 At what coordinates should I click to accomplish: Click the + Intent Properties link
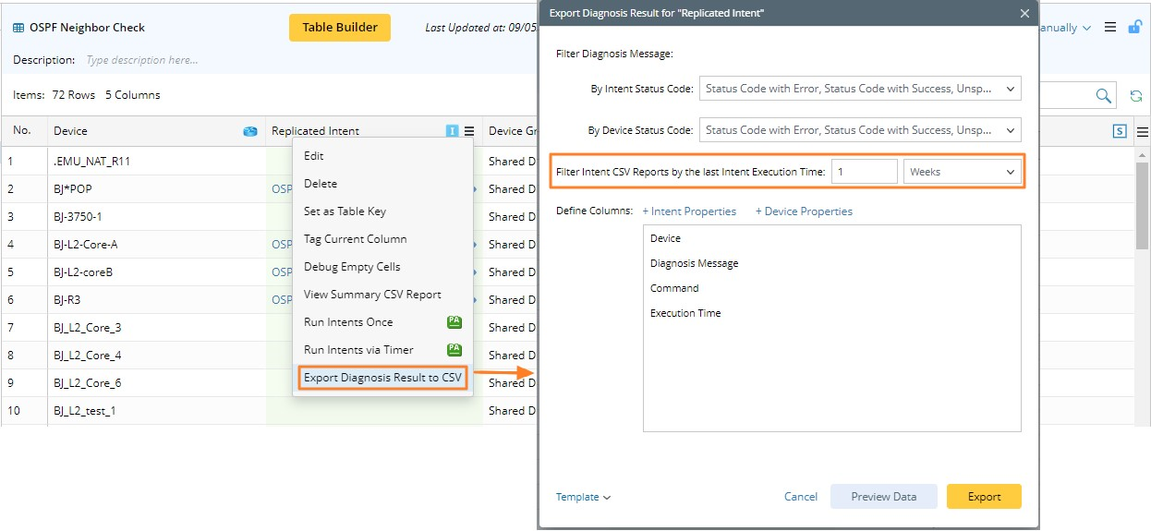[x=689, y=211]
